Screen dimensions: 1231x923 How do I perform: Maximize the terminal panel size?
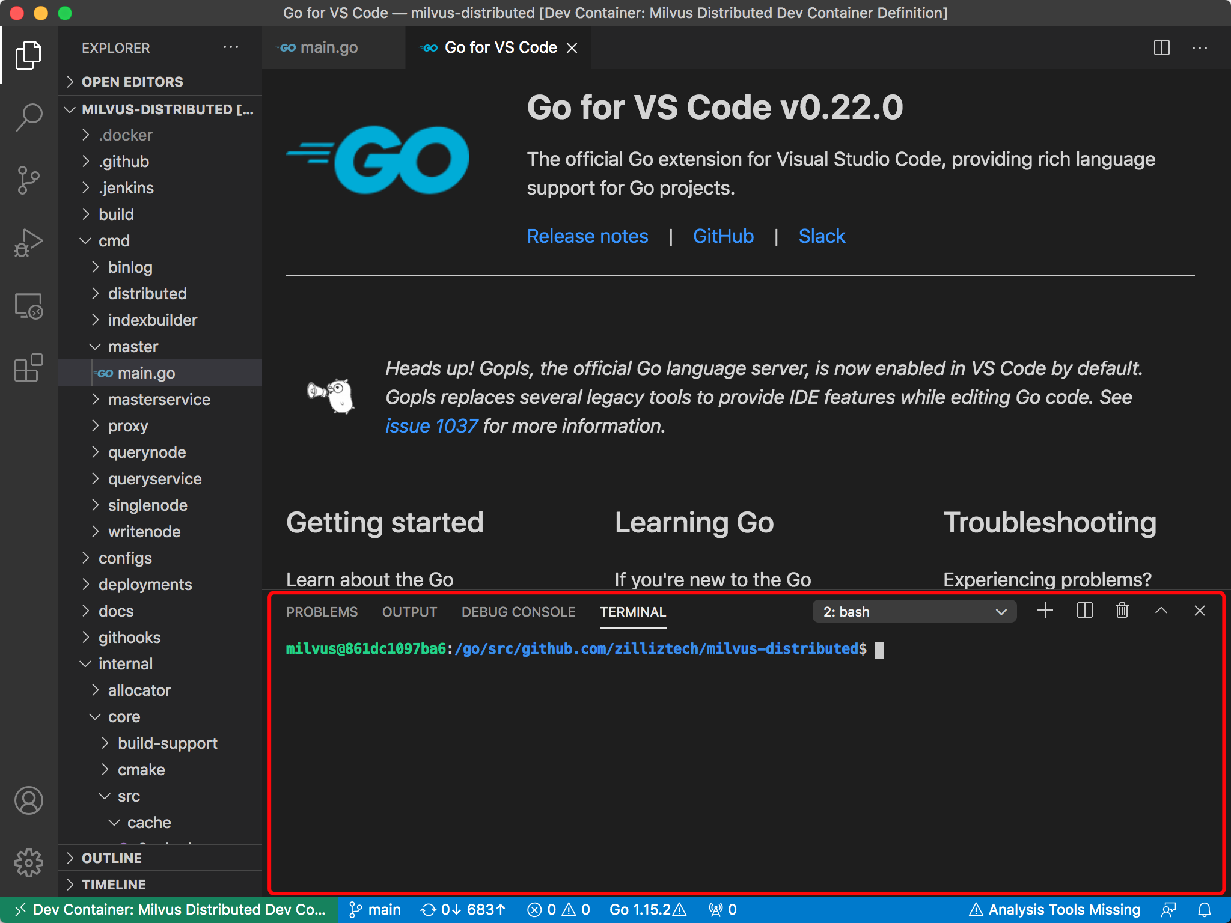[1161, 611]
